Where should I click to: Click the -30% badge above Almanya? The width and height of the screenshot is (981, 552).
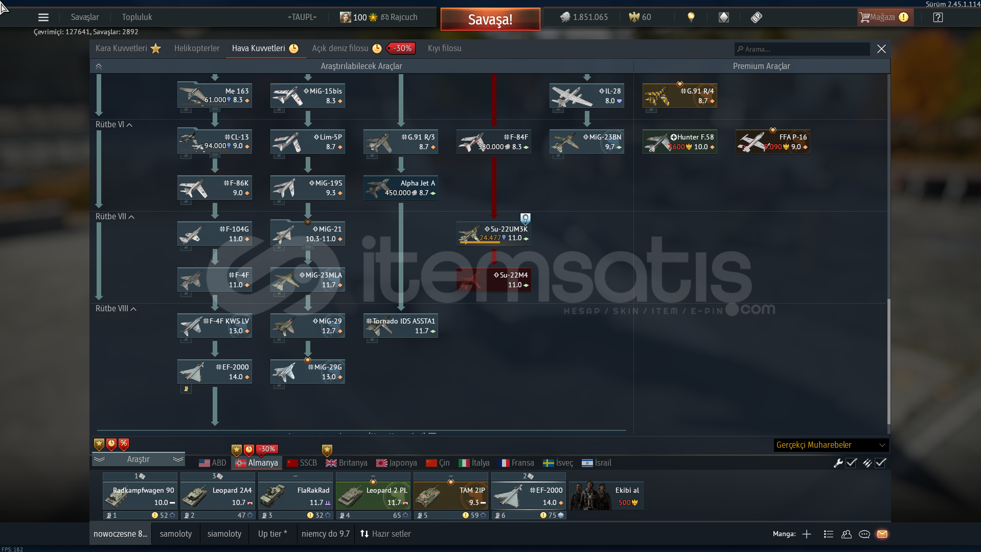267,449
